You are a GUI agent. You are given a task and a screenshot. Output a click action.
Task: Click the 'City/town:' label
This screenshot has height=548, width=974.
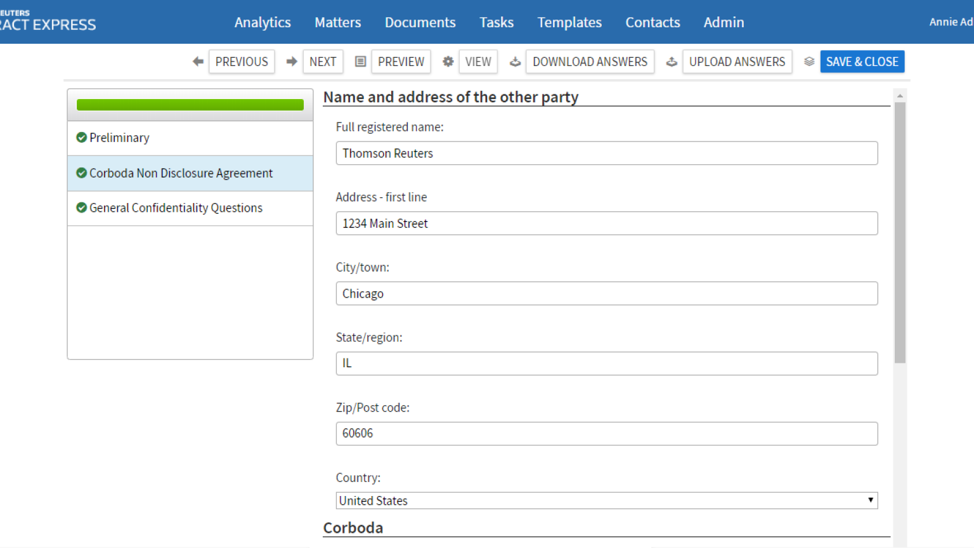point(363,267)
